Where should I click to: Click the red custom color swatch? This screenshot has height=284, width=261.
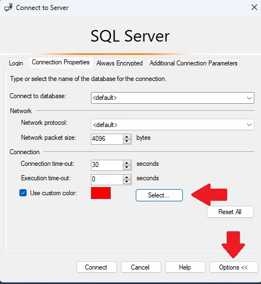pyautogui.click(x=101, y=193)
